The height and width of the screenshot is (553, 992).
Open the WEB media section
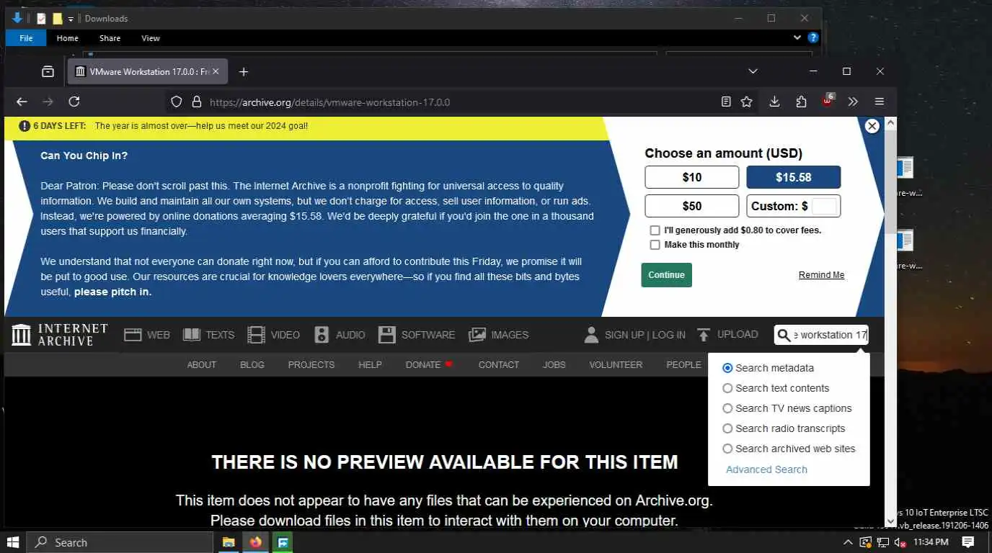(147, 335)
